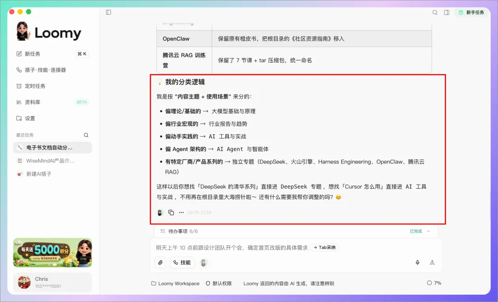Open search via top-right magnifier icon
This screenshot has height=302, width=498.
(435, 12)
